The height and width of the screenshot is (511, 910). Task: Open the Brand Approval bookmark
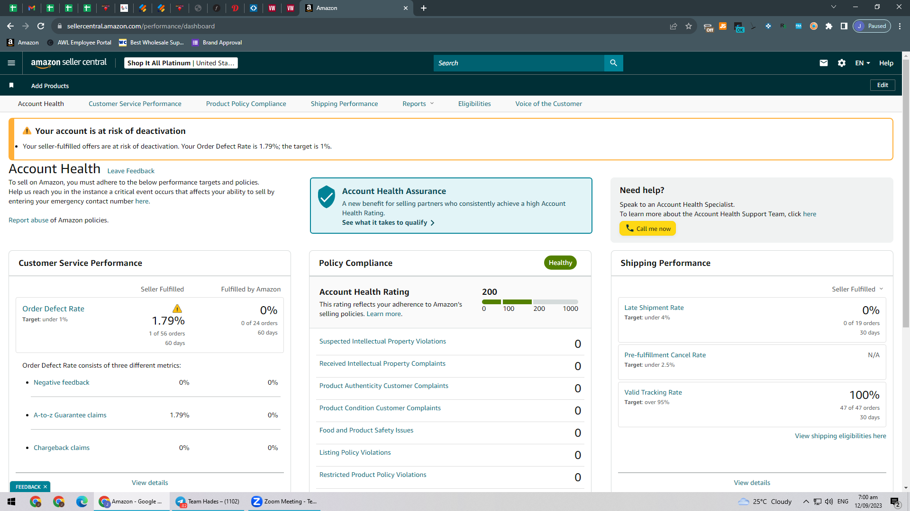(x=217, y=43)
